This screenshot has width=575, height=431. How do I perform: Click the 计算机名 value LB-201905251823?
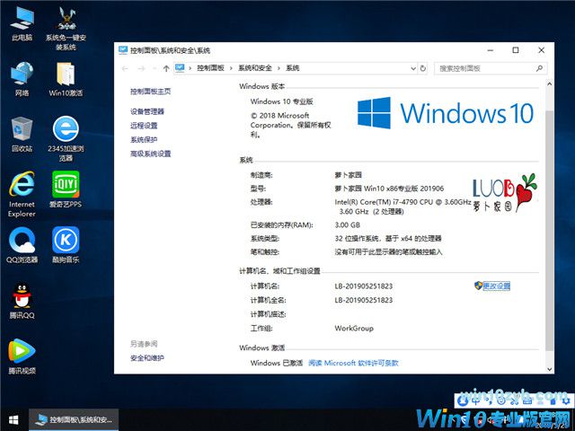coord(363,286)
